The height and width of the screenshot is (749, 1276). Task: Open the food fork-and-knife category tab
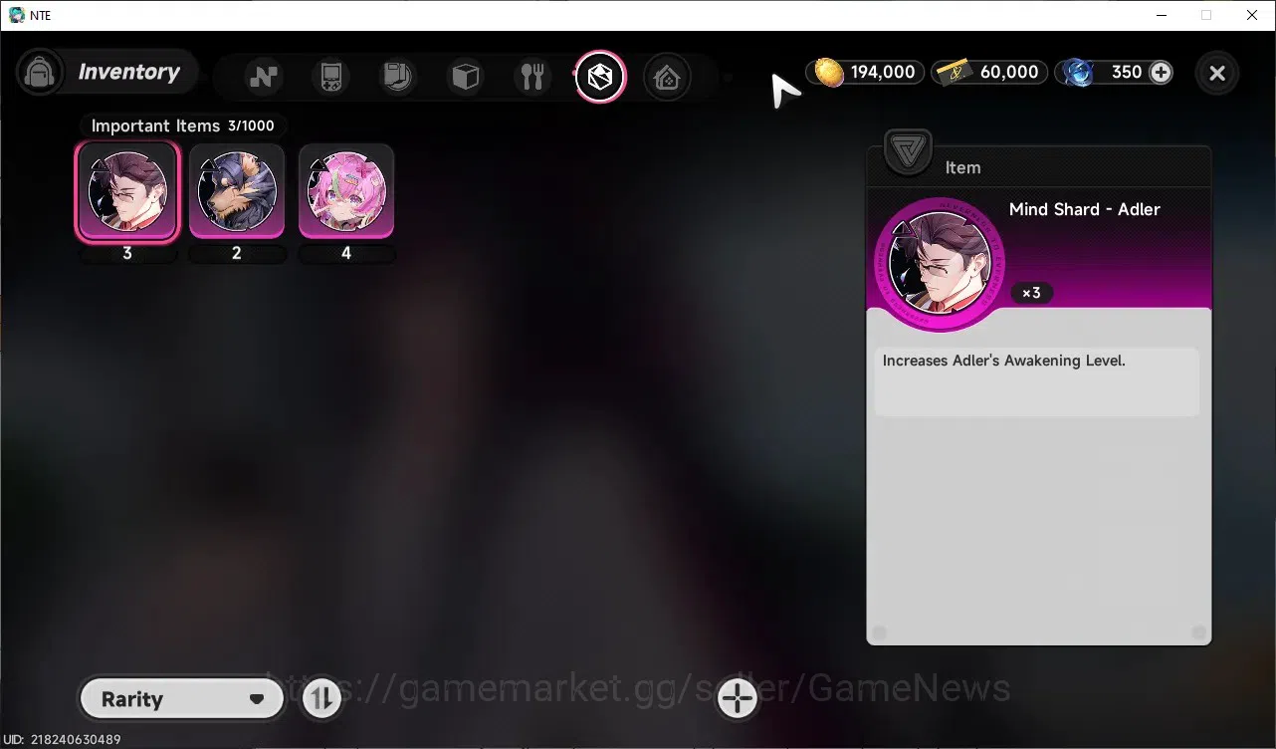pos(532,77)
